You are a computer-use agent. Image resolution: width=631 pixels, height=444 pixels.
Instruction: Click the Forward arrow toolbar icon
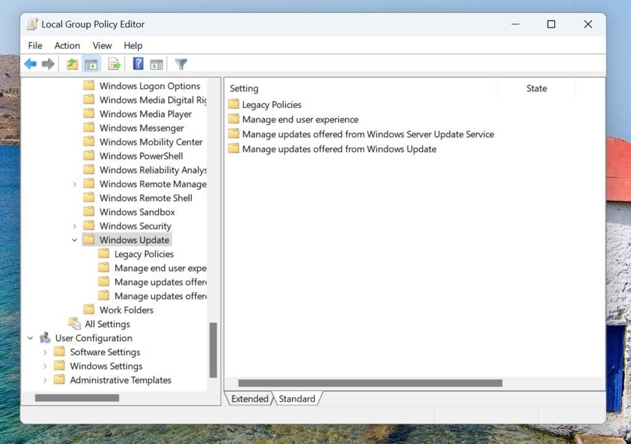tap(48, 64)
